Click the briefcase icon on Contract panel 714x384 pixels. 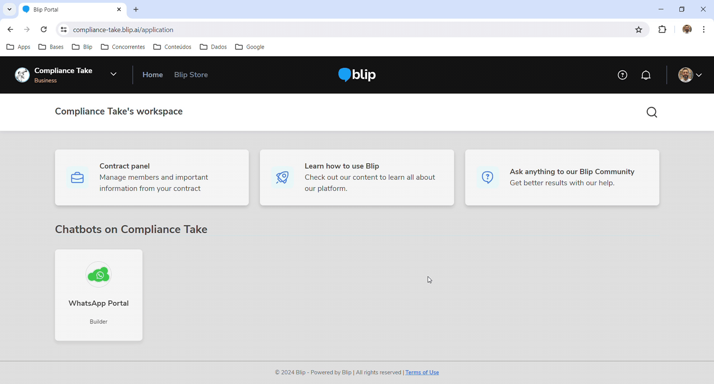click(77, 177)
